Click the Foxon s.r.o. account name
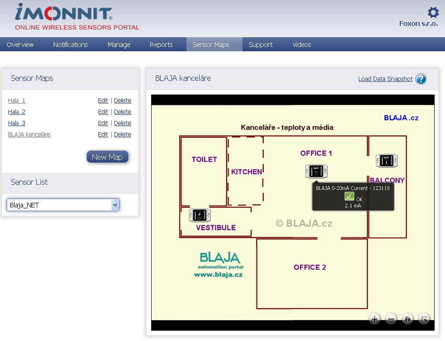 [419, 24]
